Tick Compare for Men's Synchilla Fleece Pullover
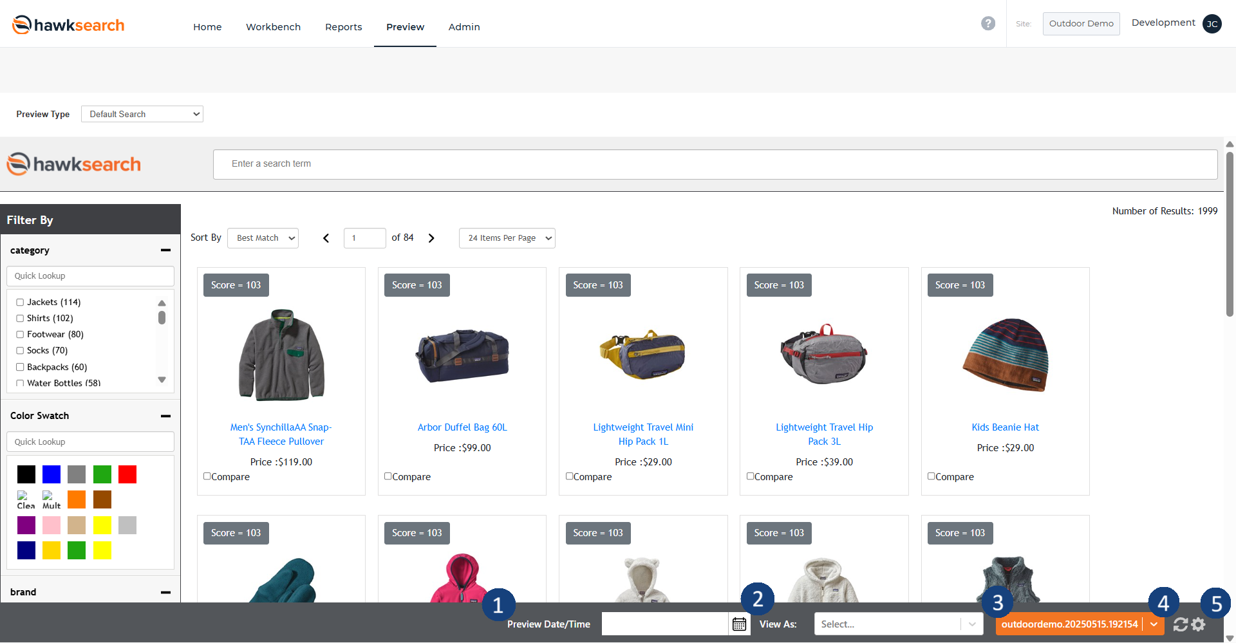This screenshot has width=1236, height=643. tap(207, 476)
